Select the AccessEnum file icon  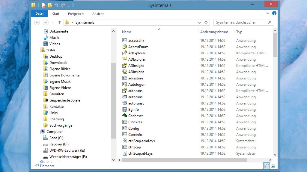[x=124, y=47]
